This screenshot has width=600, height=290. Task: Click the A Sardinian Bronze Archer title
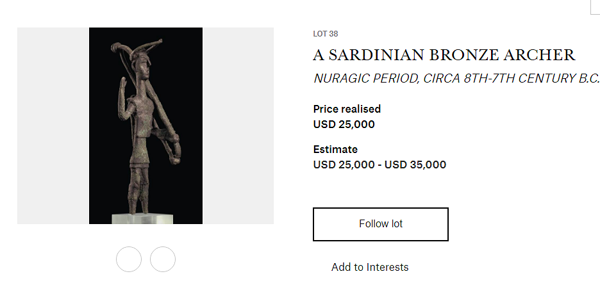pyautogui.click(x=444, y=55)
